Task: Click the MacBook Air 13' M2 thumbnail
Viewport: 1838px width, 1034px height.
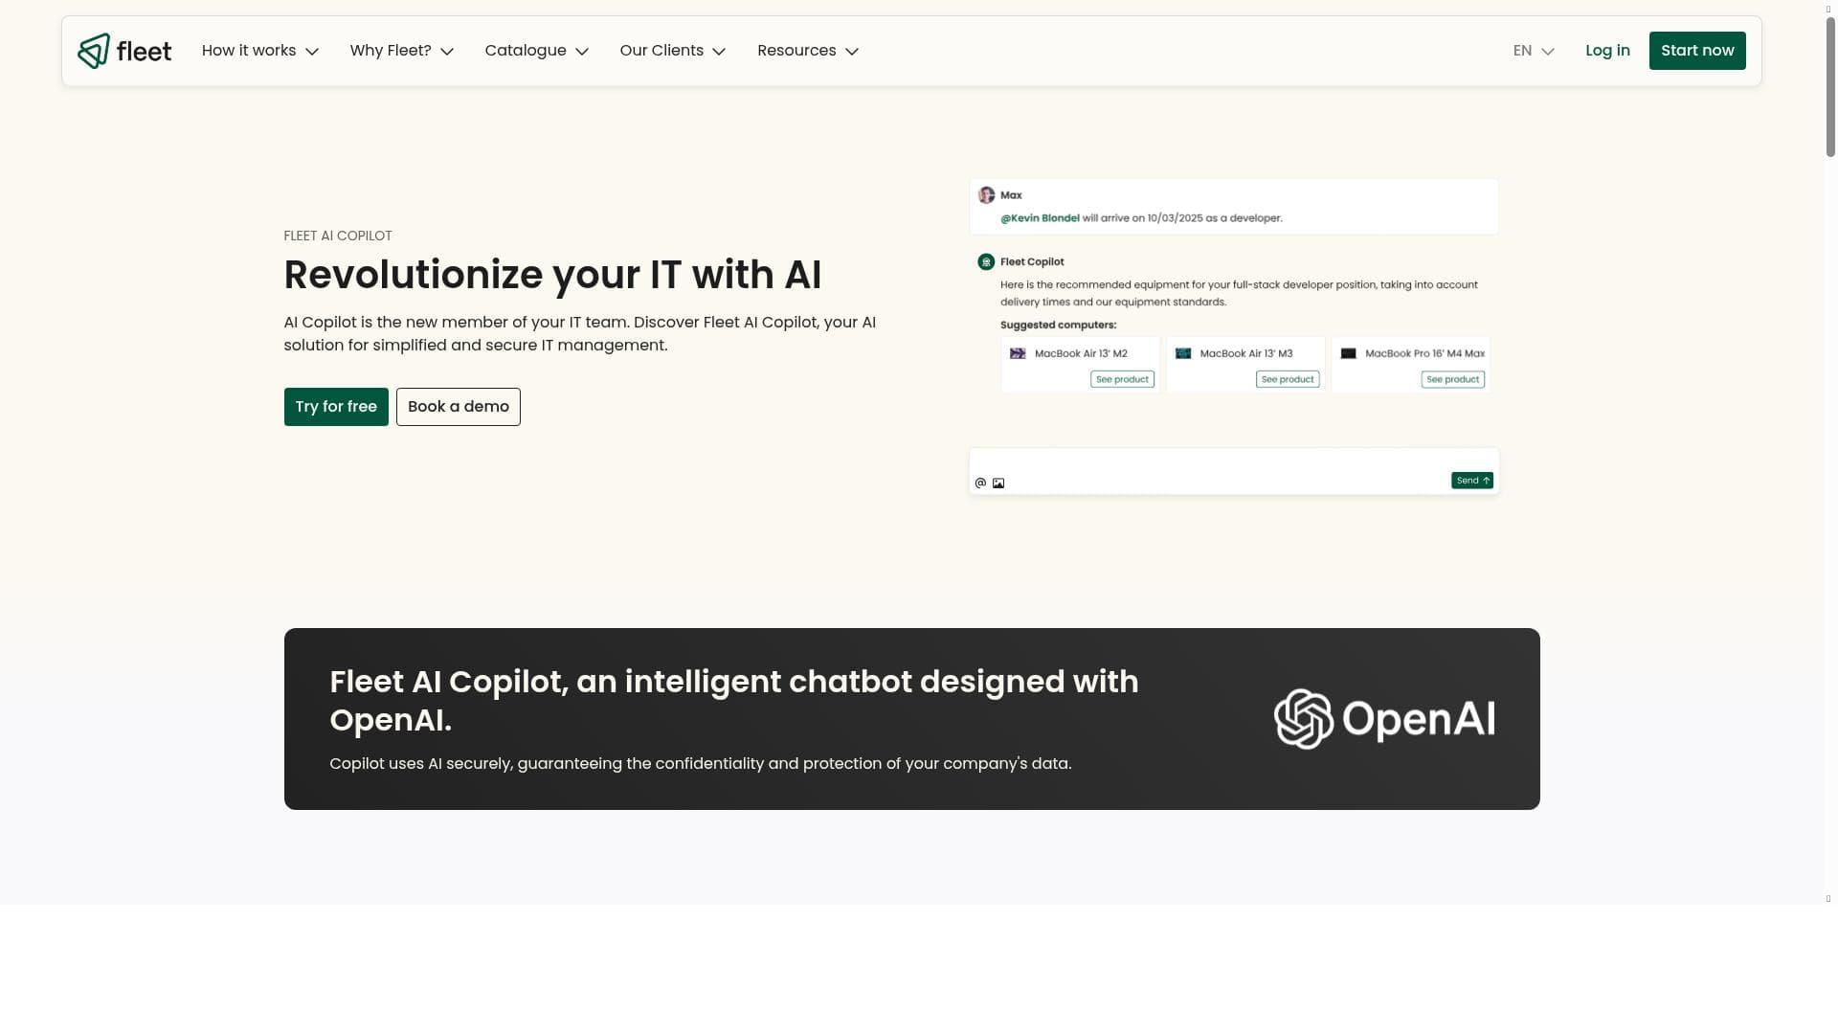Action: tap(1018, 354)
